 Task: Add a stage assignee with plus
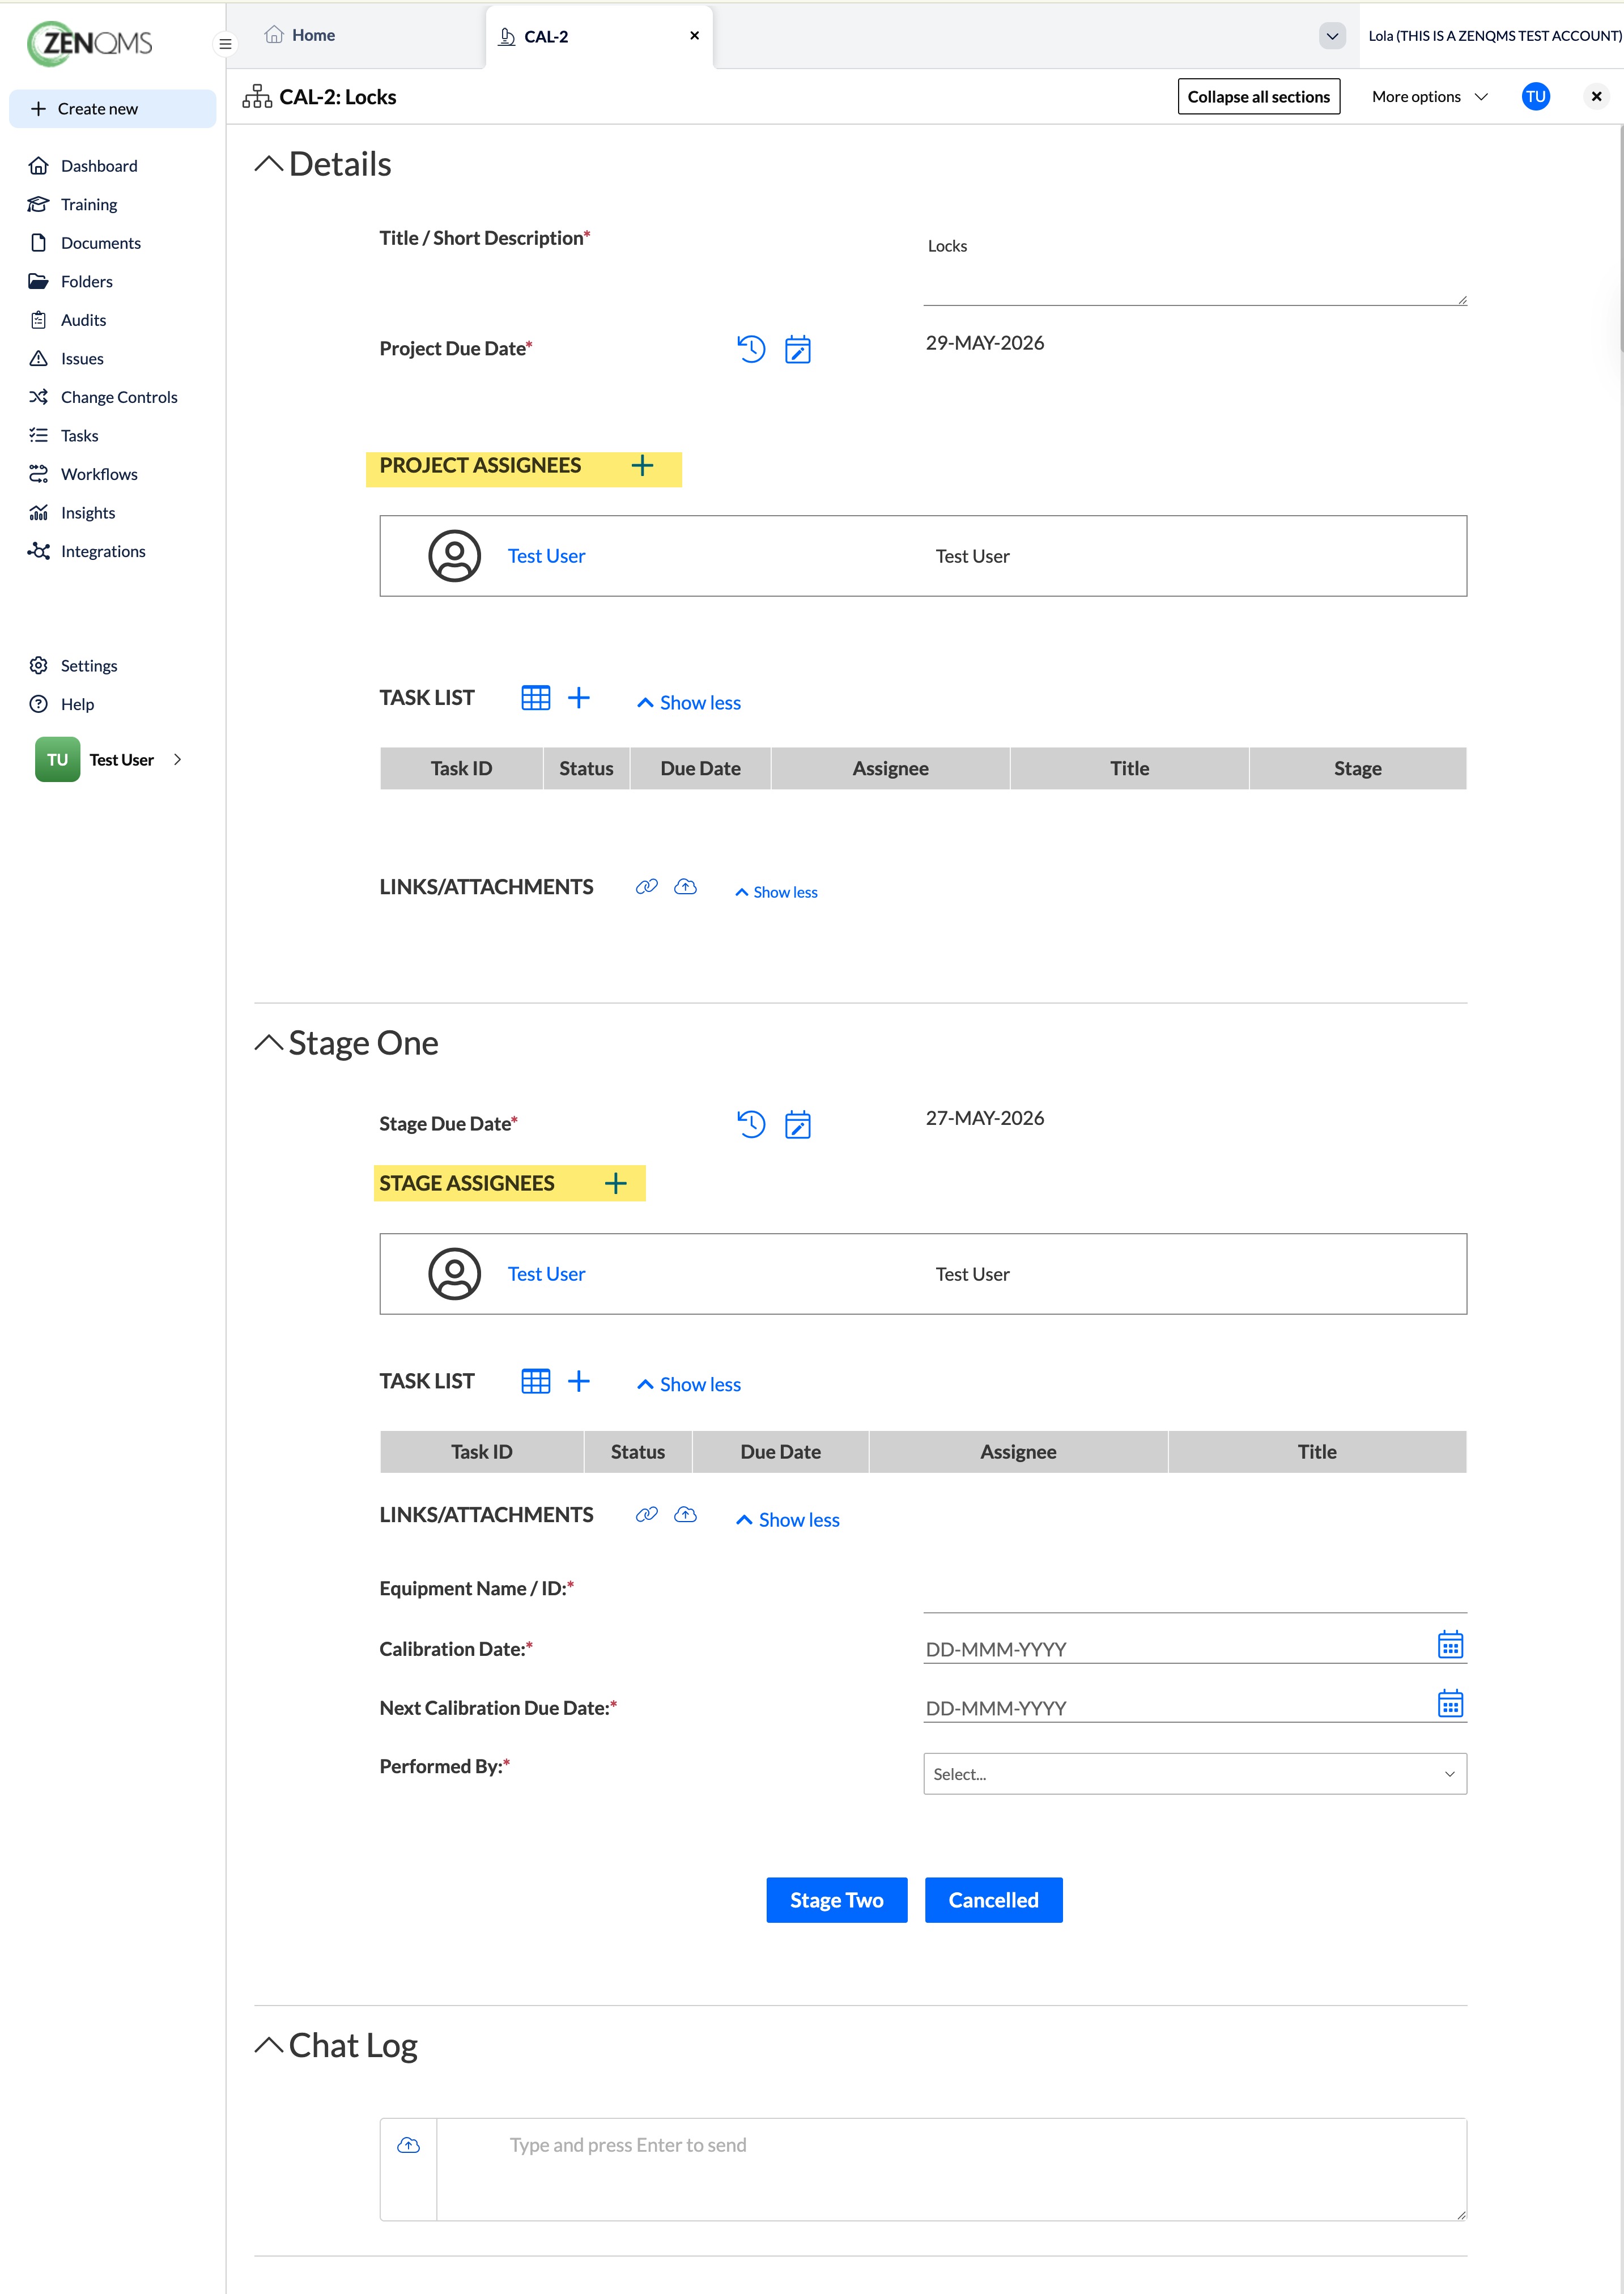[616, 1184]
